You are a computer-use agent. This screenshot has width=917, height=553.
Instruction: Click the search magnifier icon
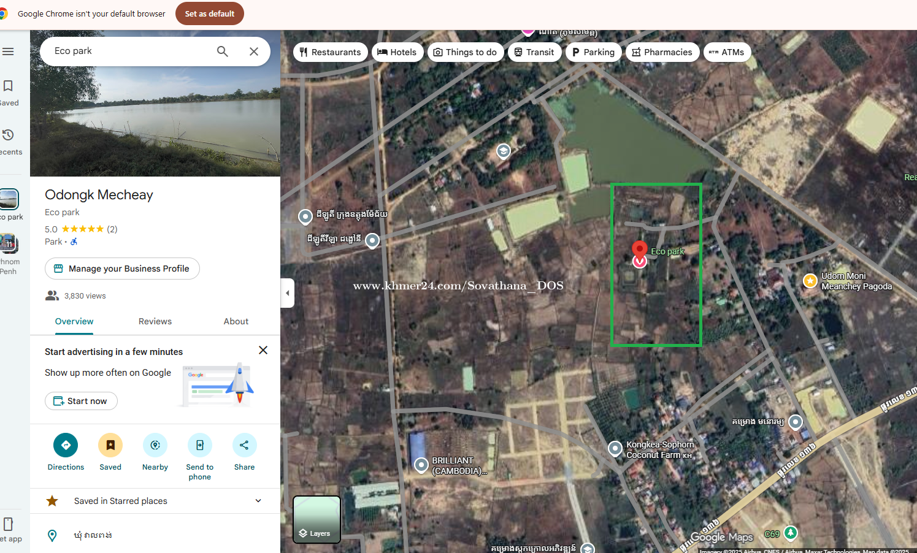pos(223,51)
